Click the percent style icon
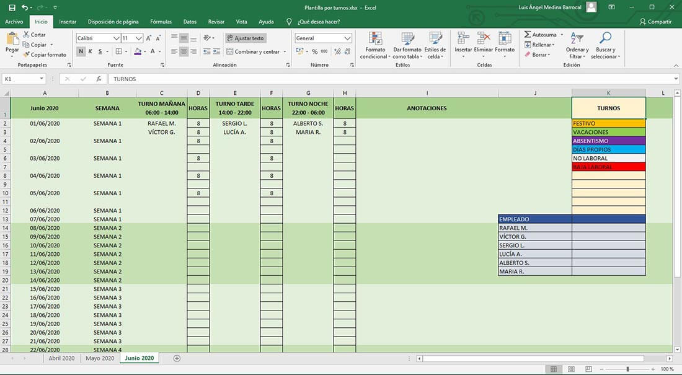Image resolution: width=682 pixels, height=375 pixels. (314, 51)
